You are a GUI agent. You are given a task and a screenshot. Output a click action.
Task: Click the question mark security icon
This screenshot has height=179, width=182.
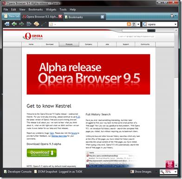(134, 24)
